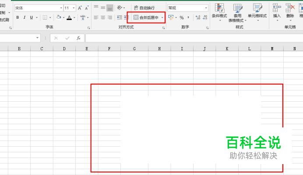Click the decrease decimal icon
Image resolution: width=303 pixels, height=175 pixels.
click(205, 17)
